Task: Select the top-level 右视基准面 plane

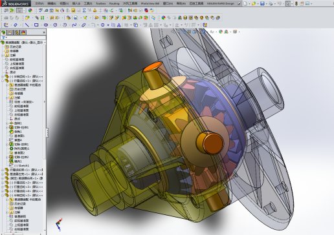Action: point(17,68)
